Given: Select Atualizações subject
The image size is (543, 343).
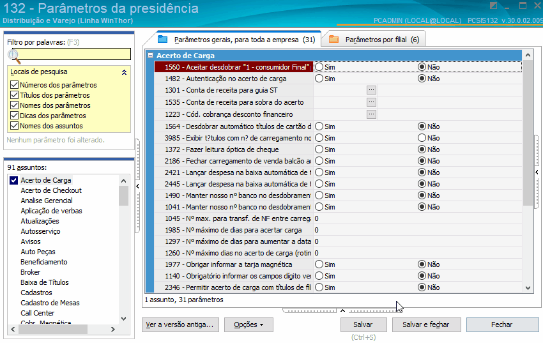Looking at the screenshot, I should coord(40,221).
